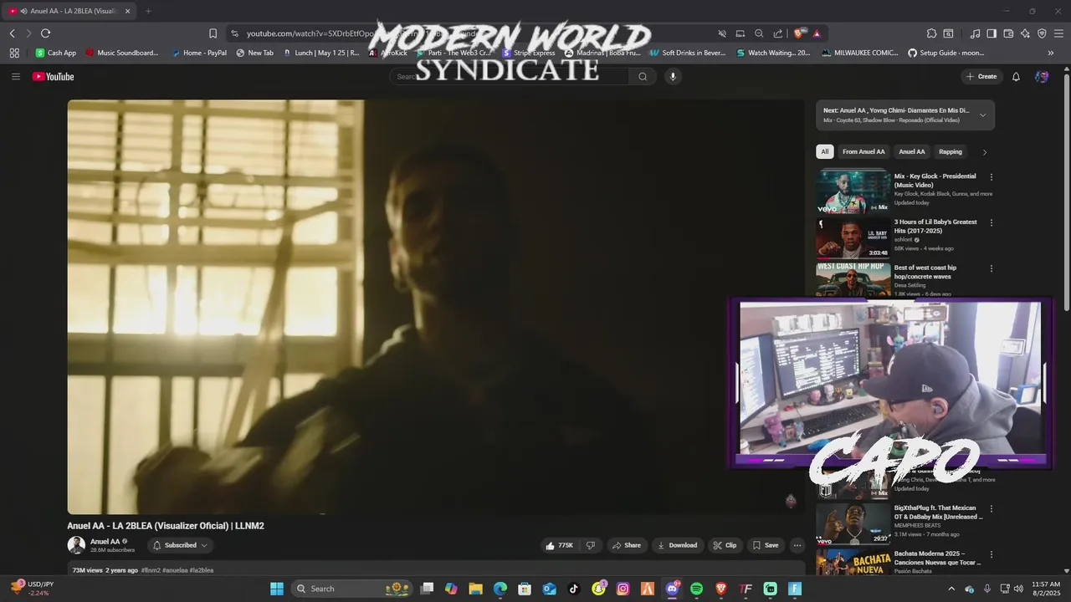Open Brave VPN shield icon

(1042, 33)
